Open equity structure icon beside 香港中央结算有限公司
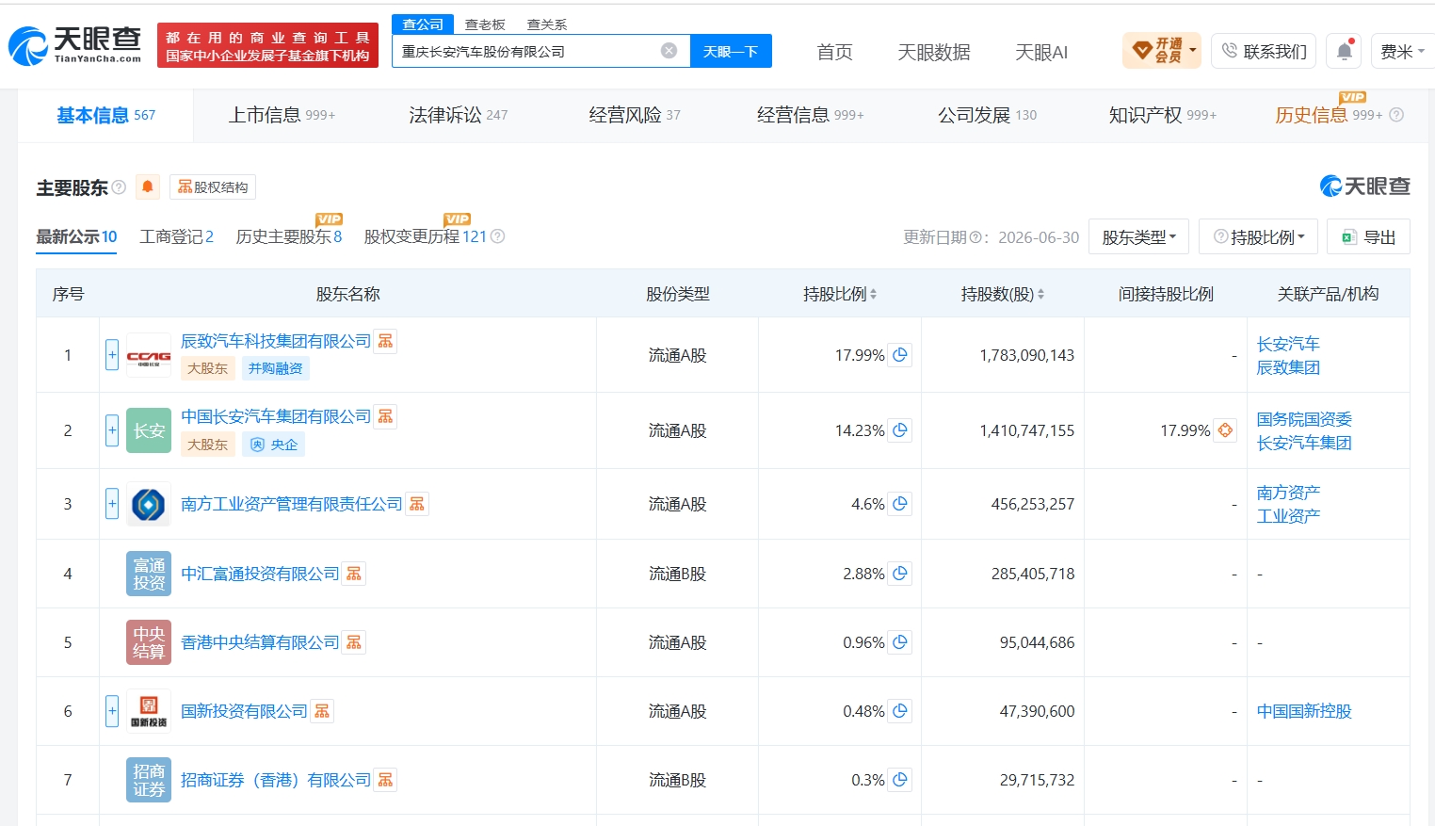Viewport: 1435px width, 826px height. (354, 642)
